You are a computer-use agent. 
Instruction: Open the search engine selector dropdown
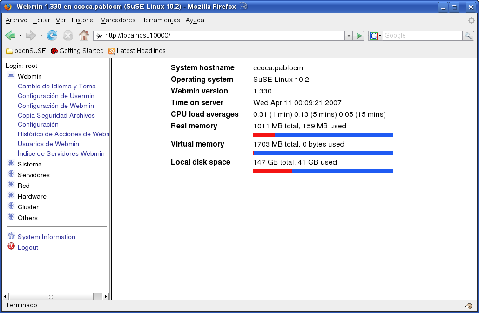[376, 36]
